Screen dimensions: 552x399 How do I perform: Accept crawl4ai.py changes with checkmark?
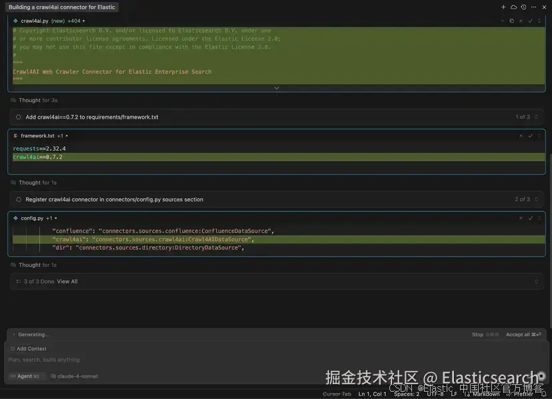tap(530, 21)
